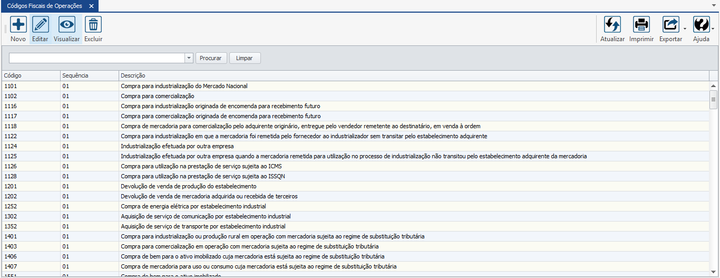Click the Visualizar eye icon
Screen dimensions: 720x278
click(x=67, y=25)
